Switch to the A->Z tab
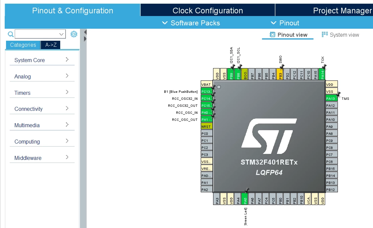 coord(51,45)
